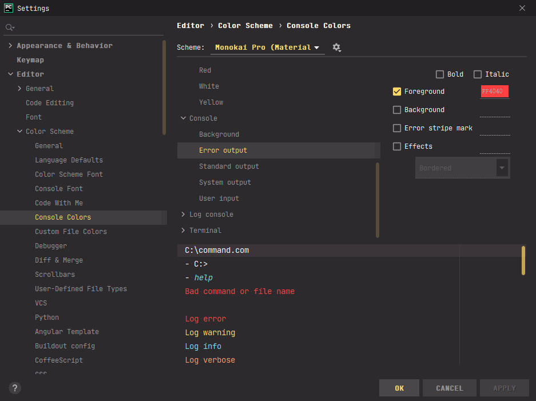Expand the Log console tree node
The width and height of the screenshot is (536, 401).
183,215
